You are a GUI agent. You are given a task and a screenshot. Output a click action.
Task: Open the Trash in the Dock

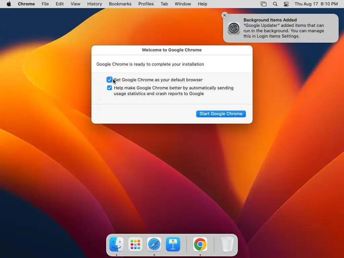227,244
